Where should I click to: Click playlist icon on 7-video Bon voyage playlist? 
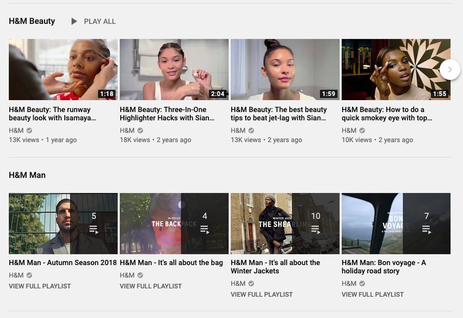tap(427, 229)
